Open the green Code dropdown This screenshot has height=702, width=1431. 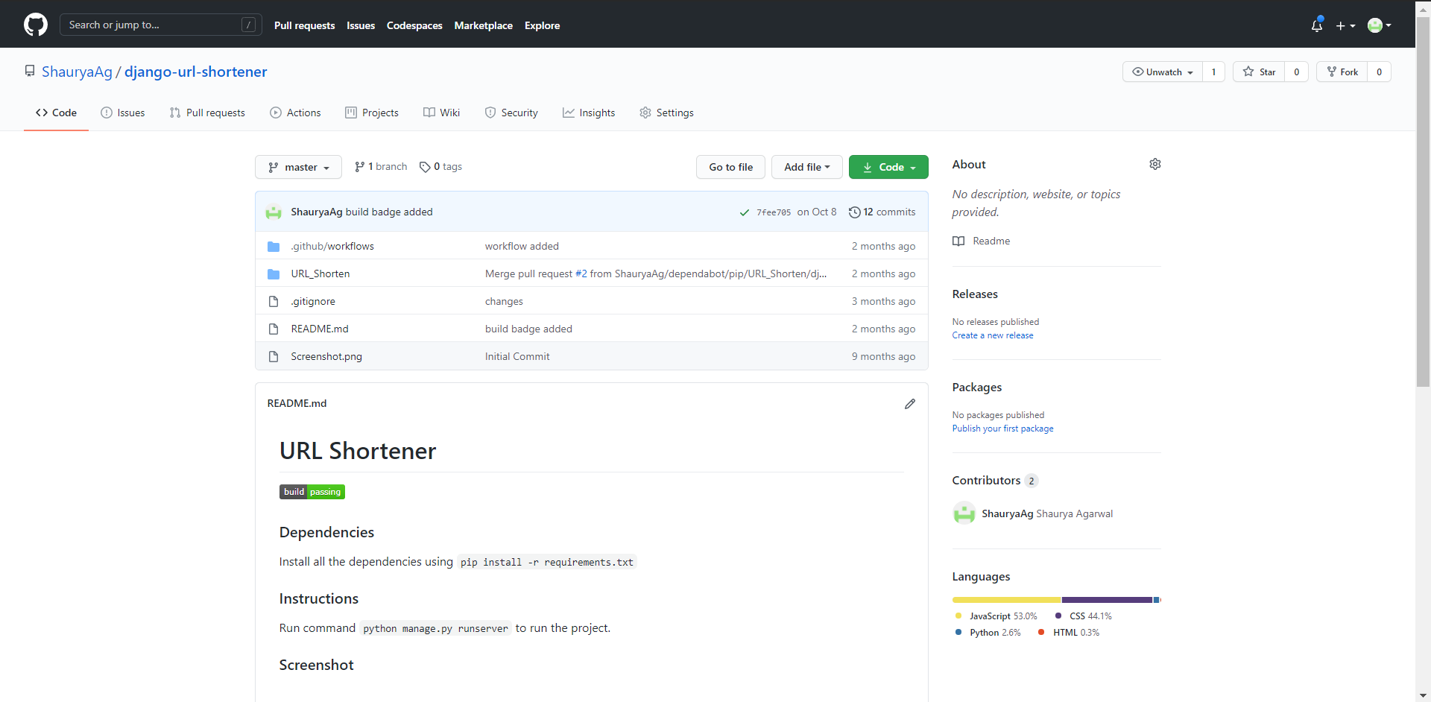tap(888, 167)
